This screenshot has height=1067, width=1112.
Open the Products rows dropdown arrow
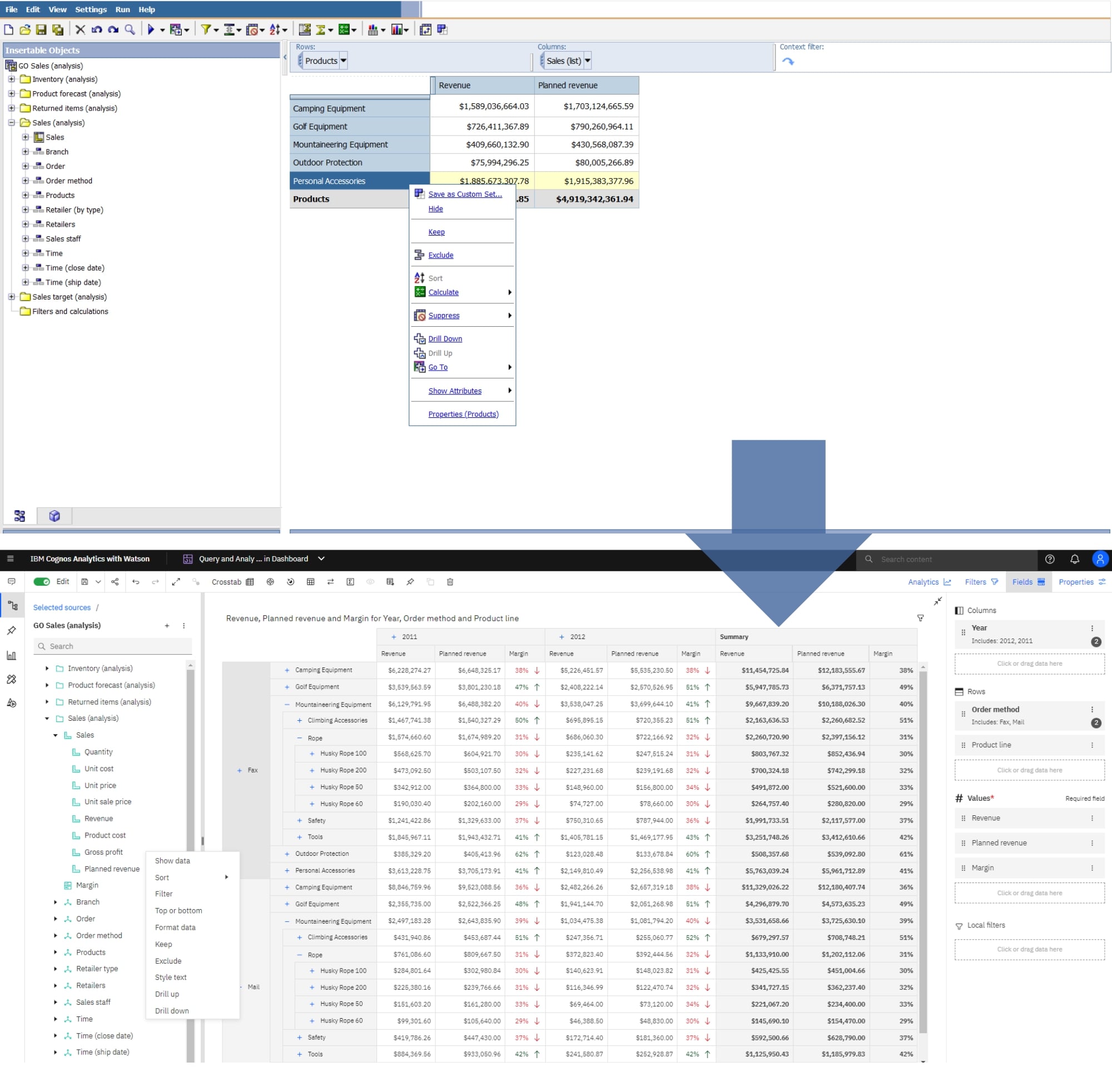tap(343, 61)
